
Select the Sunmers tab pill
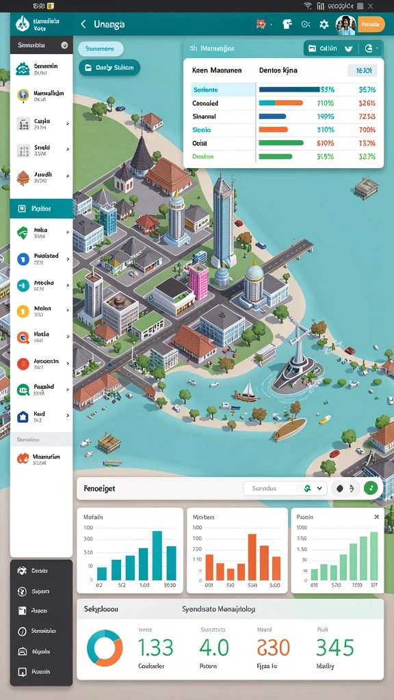(101, 49)
